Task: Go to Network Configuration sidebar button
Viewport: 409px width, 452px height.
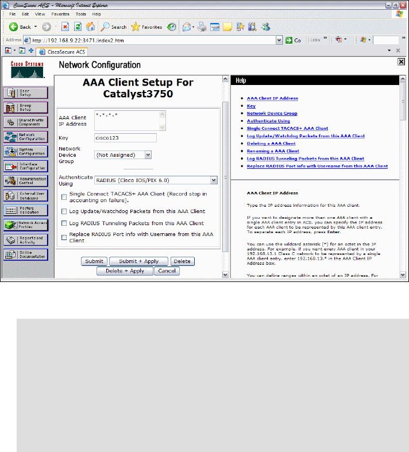Action: pos(26,137)
